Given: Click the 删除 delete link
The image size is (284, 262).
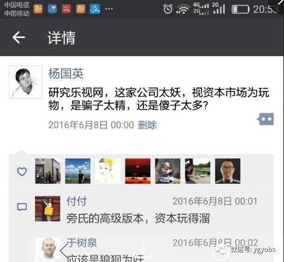Looking at the screenshot, I should (147, 125).
